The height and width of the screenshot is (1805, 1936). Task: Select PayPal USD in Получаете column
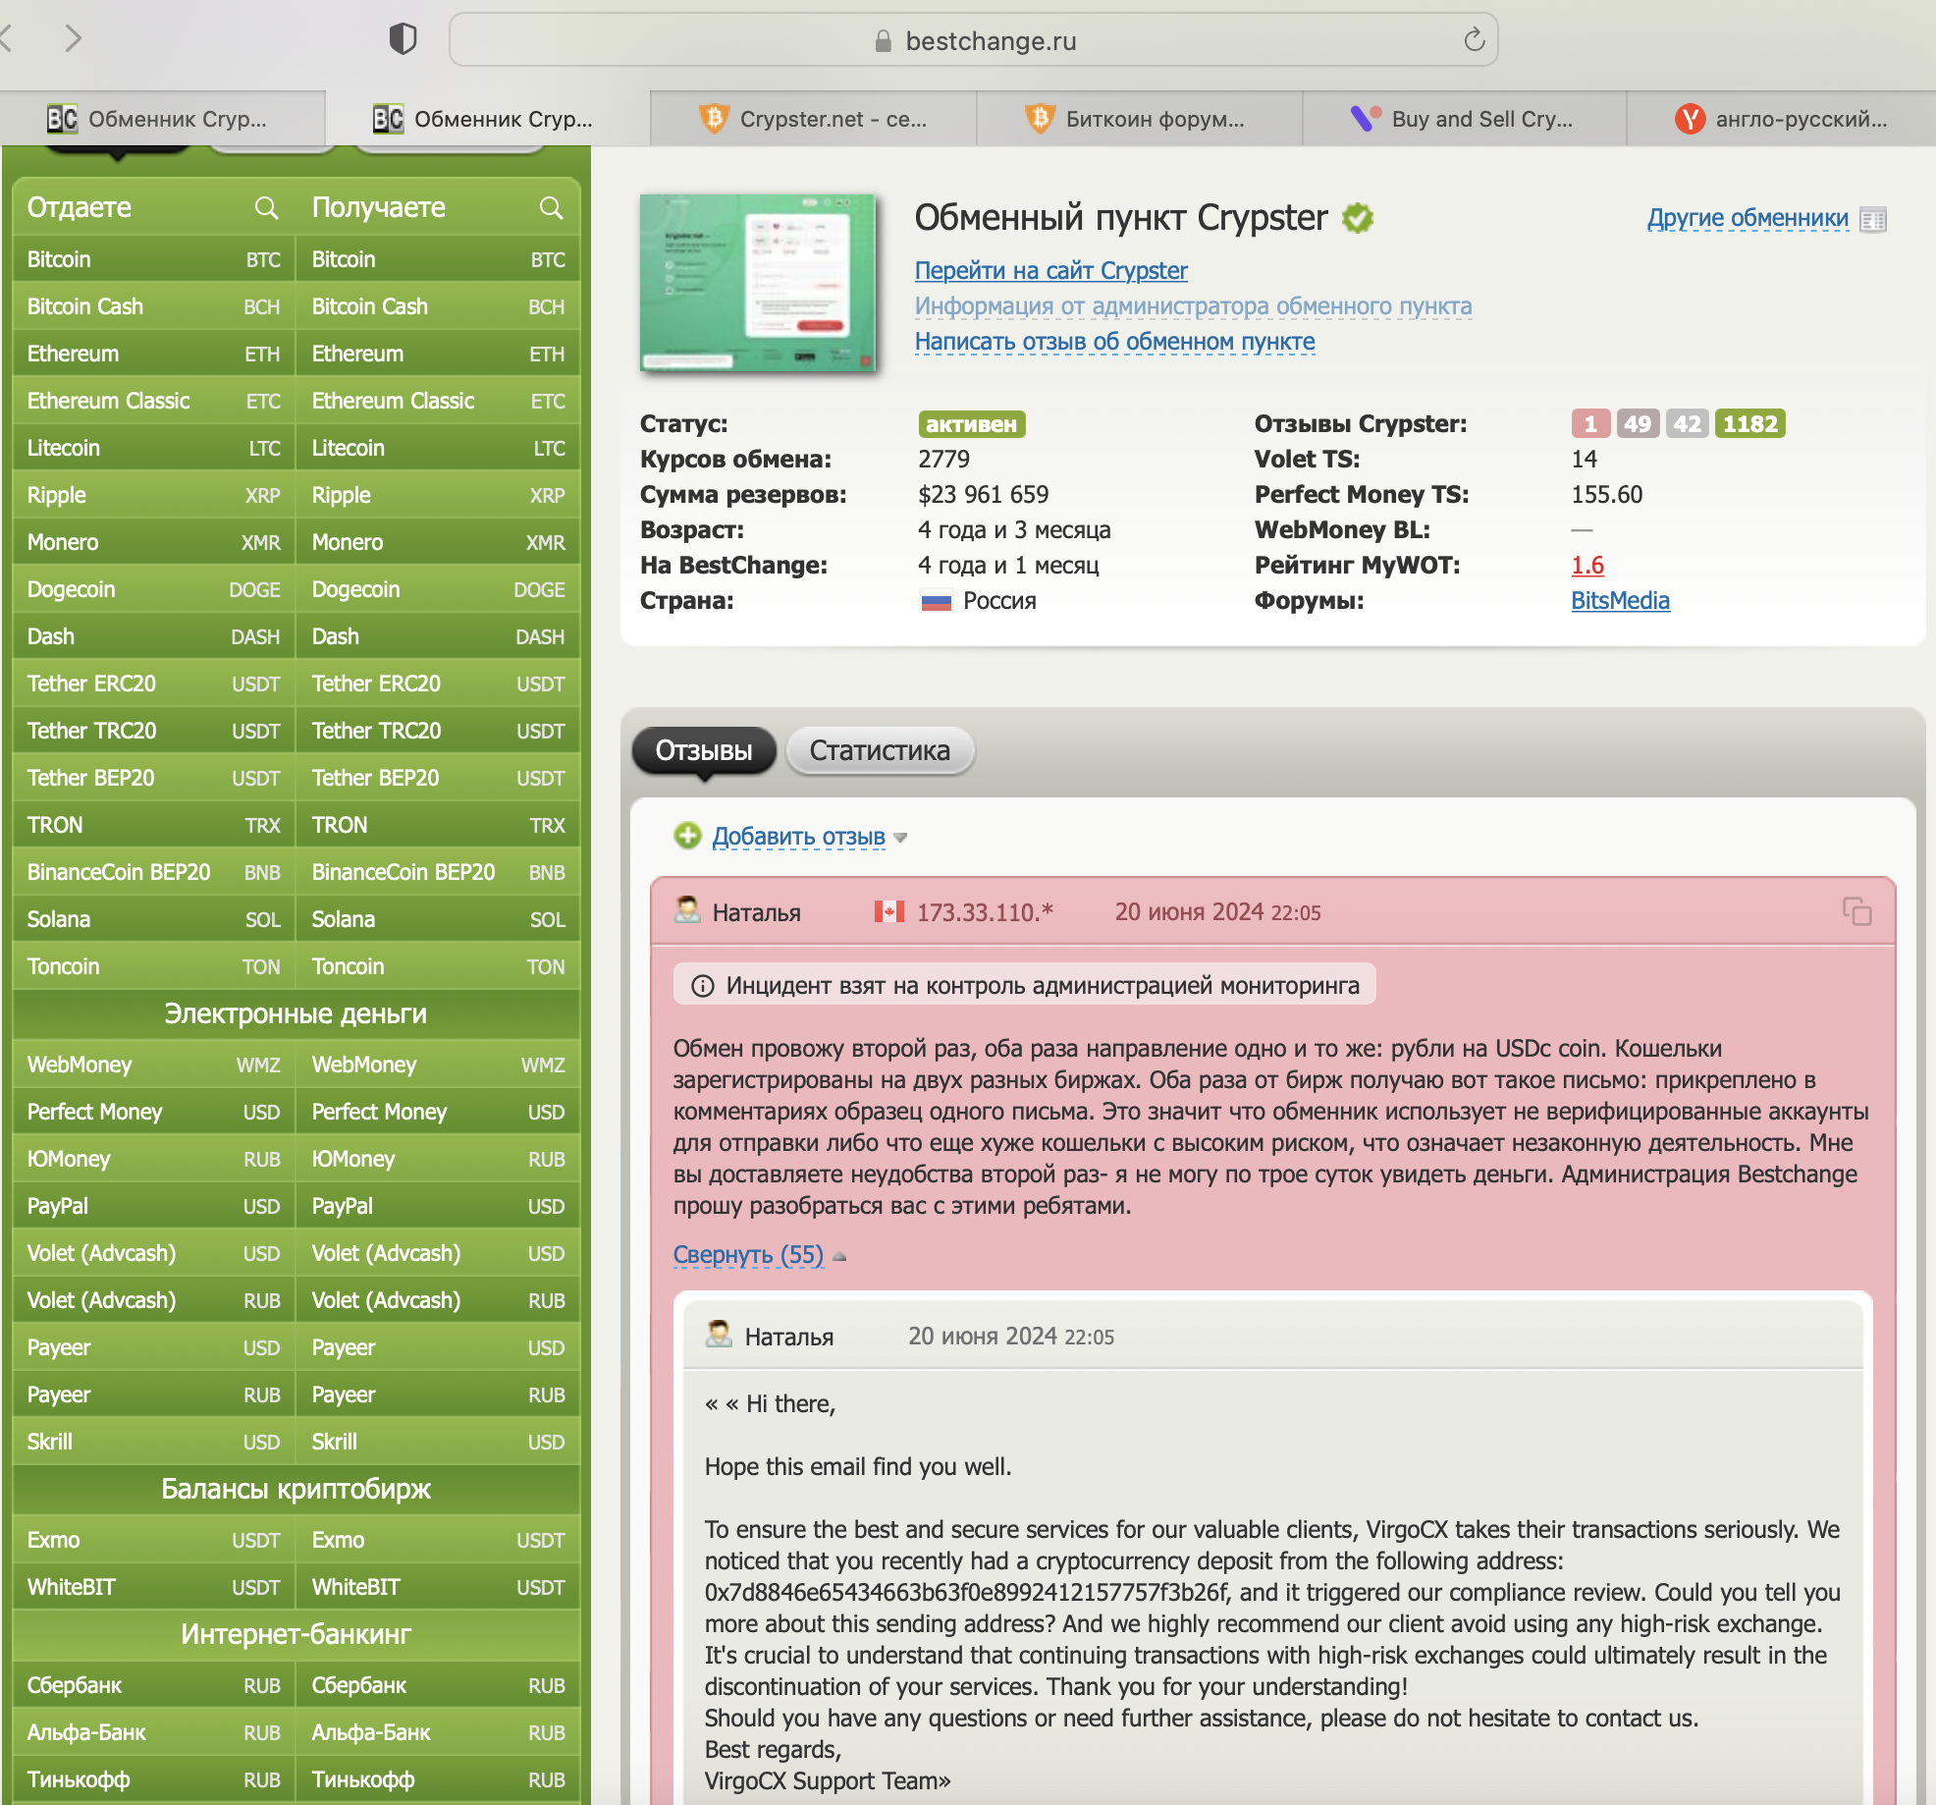(438, 1206)
